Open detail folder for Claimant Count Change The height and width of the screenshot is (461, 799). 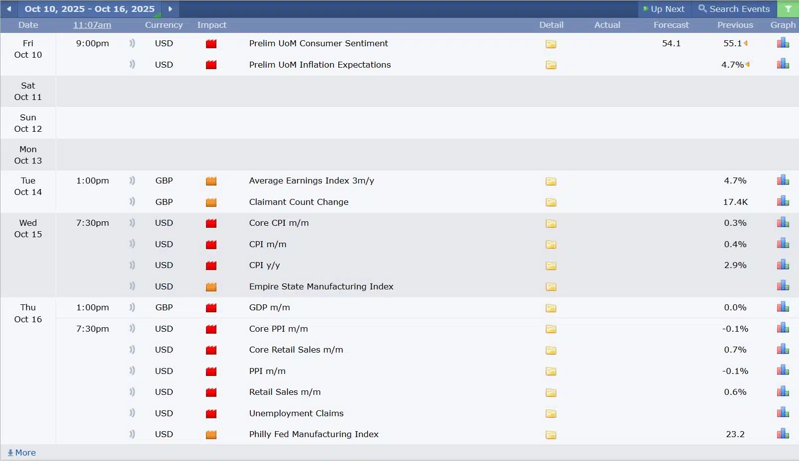click(551, 202)
